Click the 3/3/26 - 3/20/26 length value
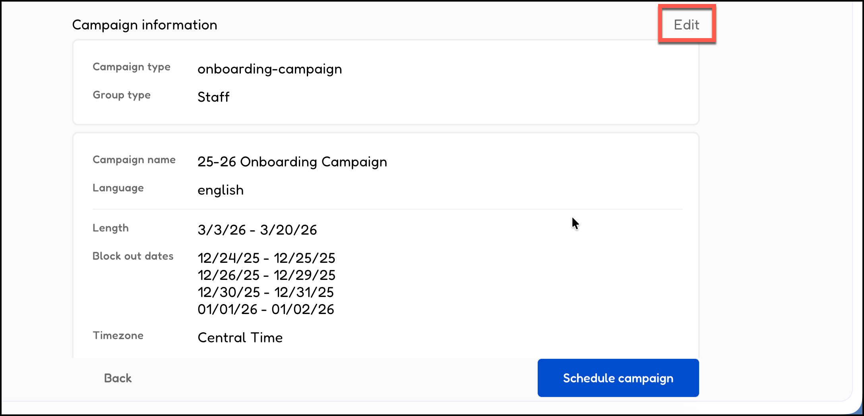This screenshot has height=416, width=864. tap(257, 230)
